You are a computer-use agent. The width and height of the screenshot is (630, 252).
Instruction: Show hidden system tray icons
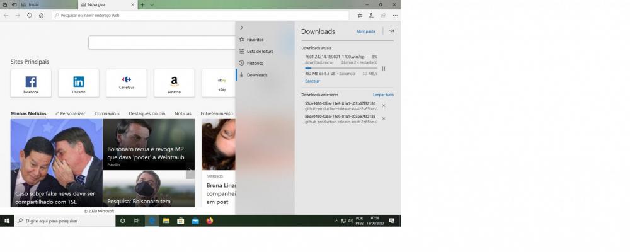(336, 221)
